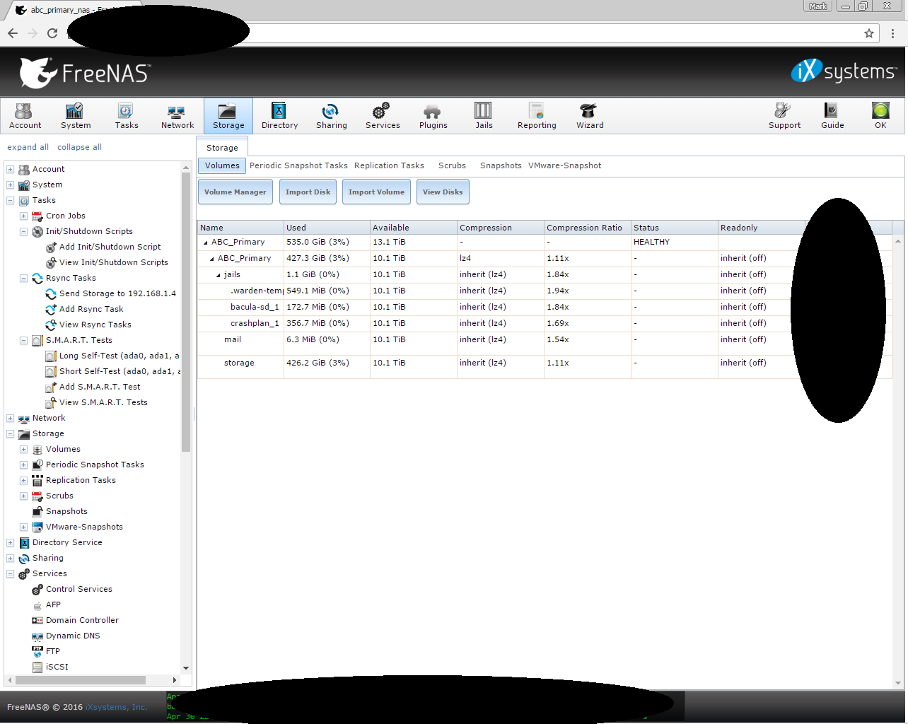Switch to the Scrubs tab
The width and height of the screenshot is (908, 724).
tap(452, 165)
